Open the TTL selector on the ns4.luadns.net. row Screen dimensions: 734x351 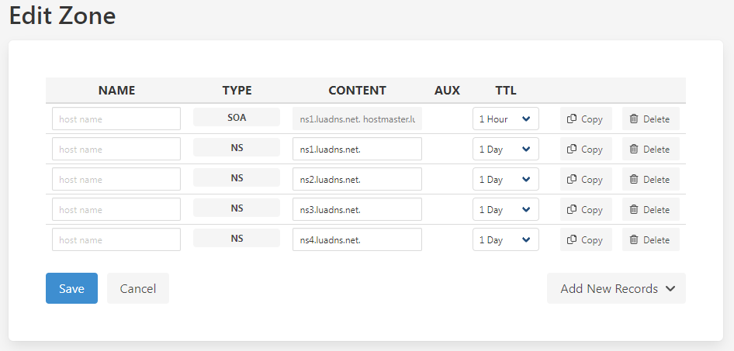click(506, 239)
